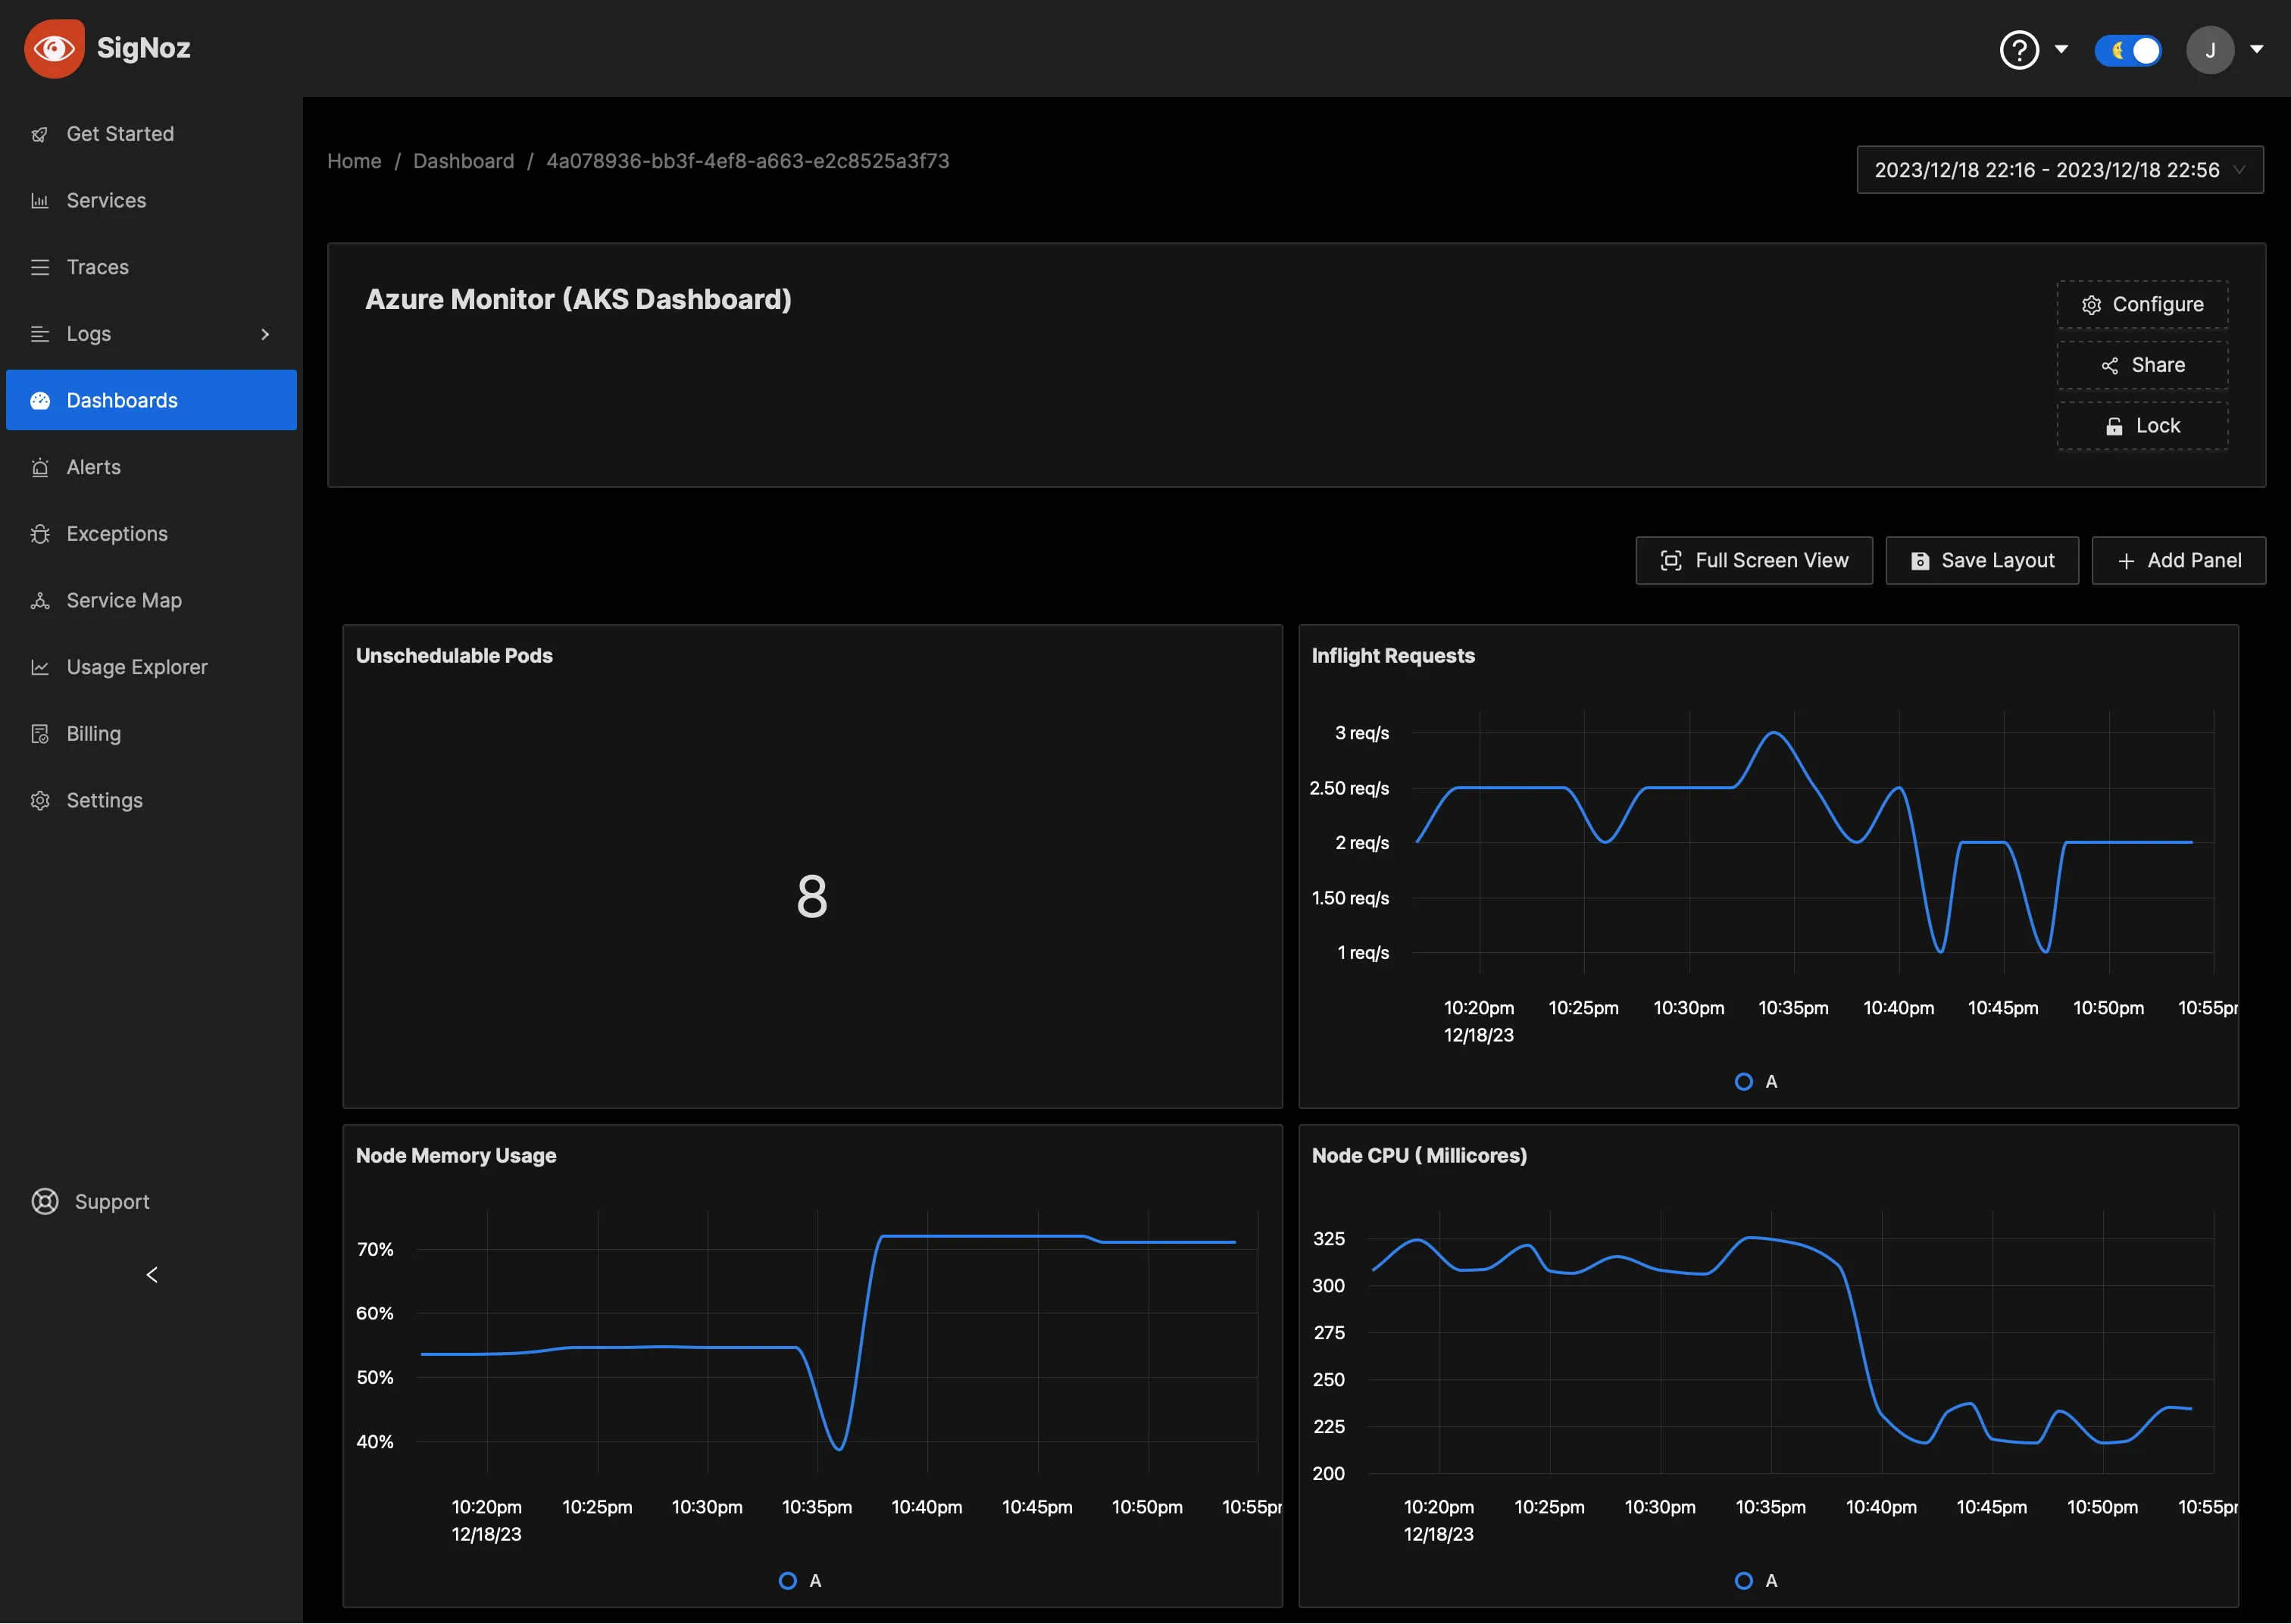Open Alerts from the sidebar
This screenshot has height=1624, width=2291.
pyautogui.click(x=151, y=467)
